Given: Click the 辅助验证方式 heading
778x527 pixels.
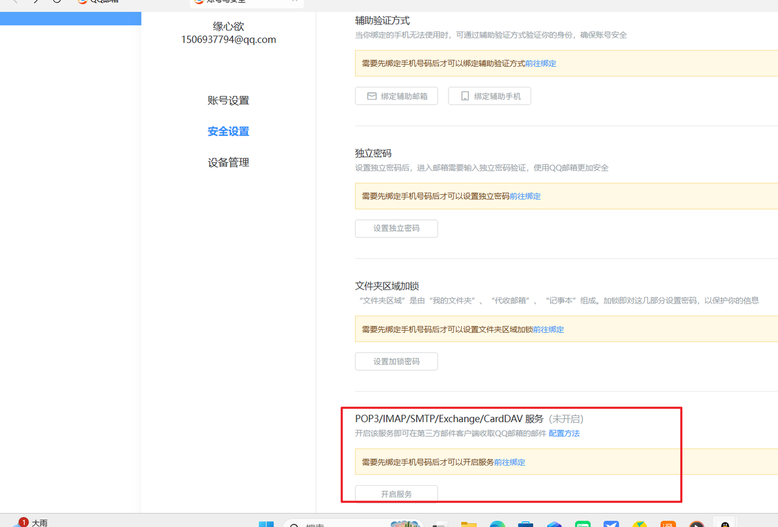Looking at the screenshot, I should point(382,21).
